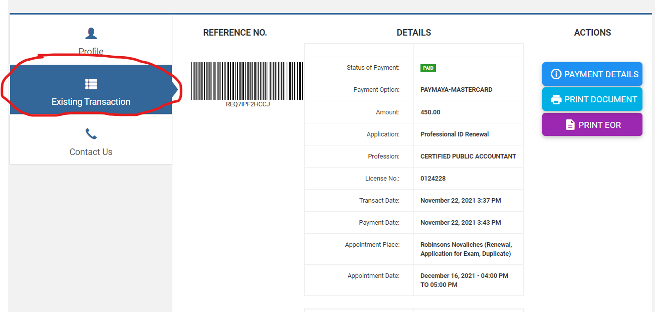
Task: Click PAYMAYA-MASTERCARD payment option value
Action: pos(457,90)
